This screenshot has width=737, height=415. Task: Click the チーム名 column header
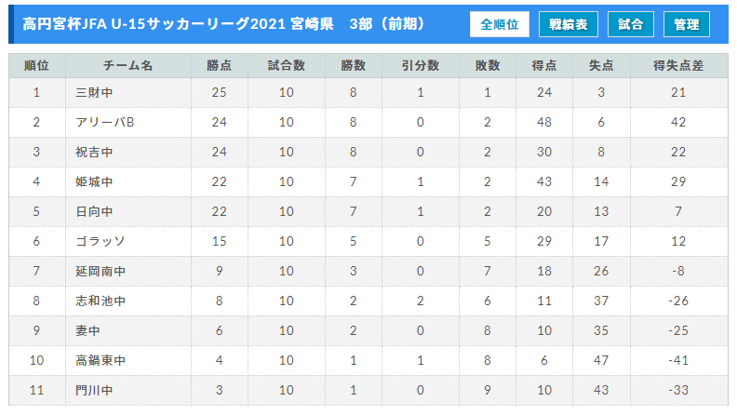click(x=128, y=66)
